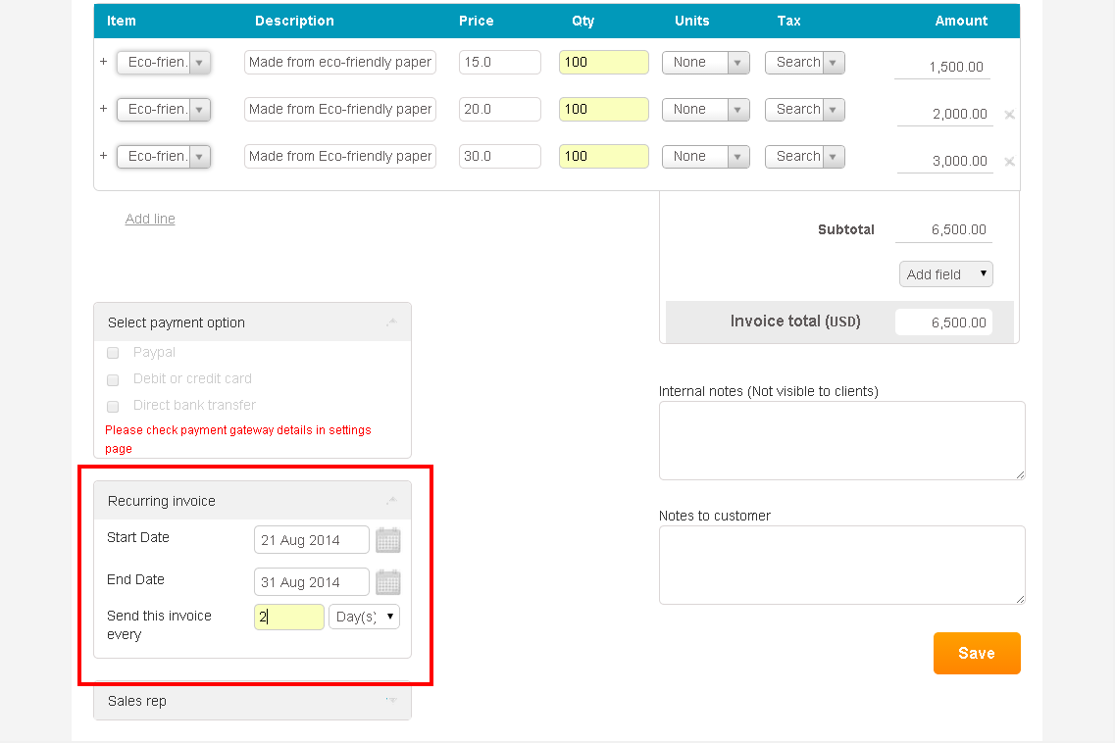
Task: Collapse the Recurring invoice panel
Action: tap(391, 501)
